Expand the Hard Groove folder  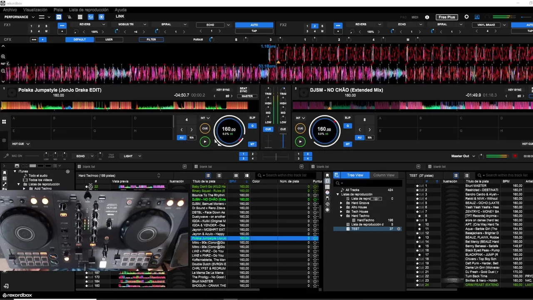[x=341, y=203]
